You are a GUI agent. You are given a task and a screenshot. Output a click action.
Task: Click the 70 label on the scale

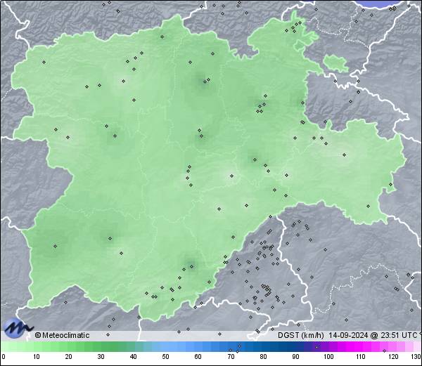click(231, 357)
